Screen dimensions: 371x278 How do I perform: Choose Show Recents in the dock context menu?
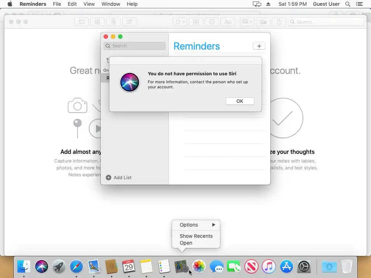coord(196,236)
